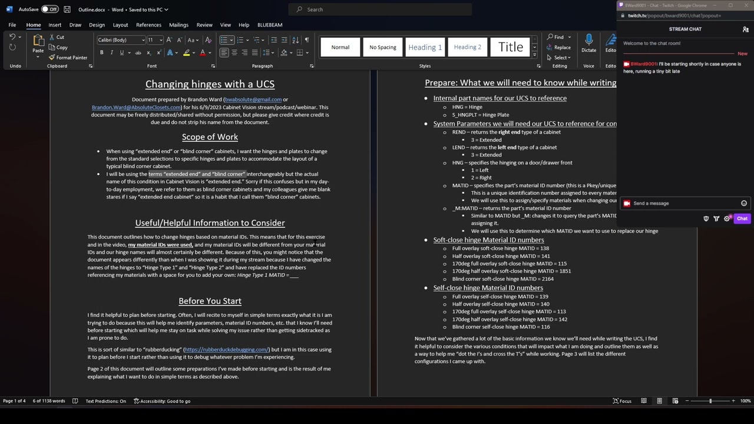Click the Search box in title bar
754x424 pixels.
click(x=380, y=9)
